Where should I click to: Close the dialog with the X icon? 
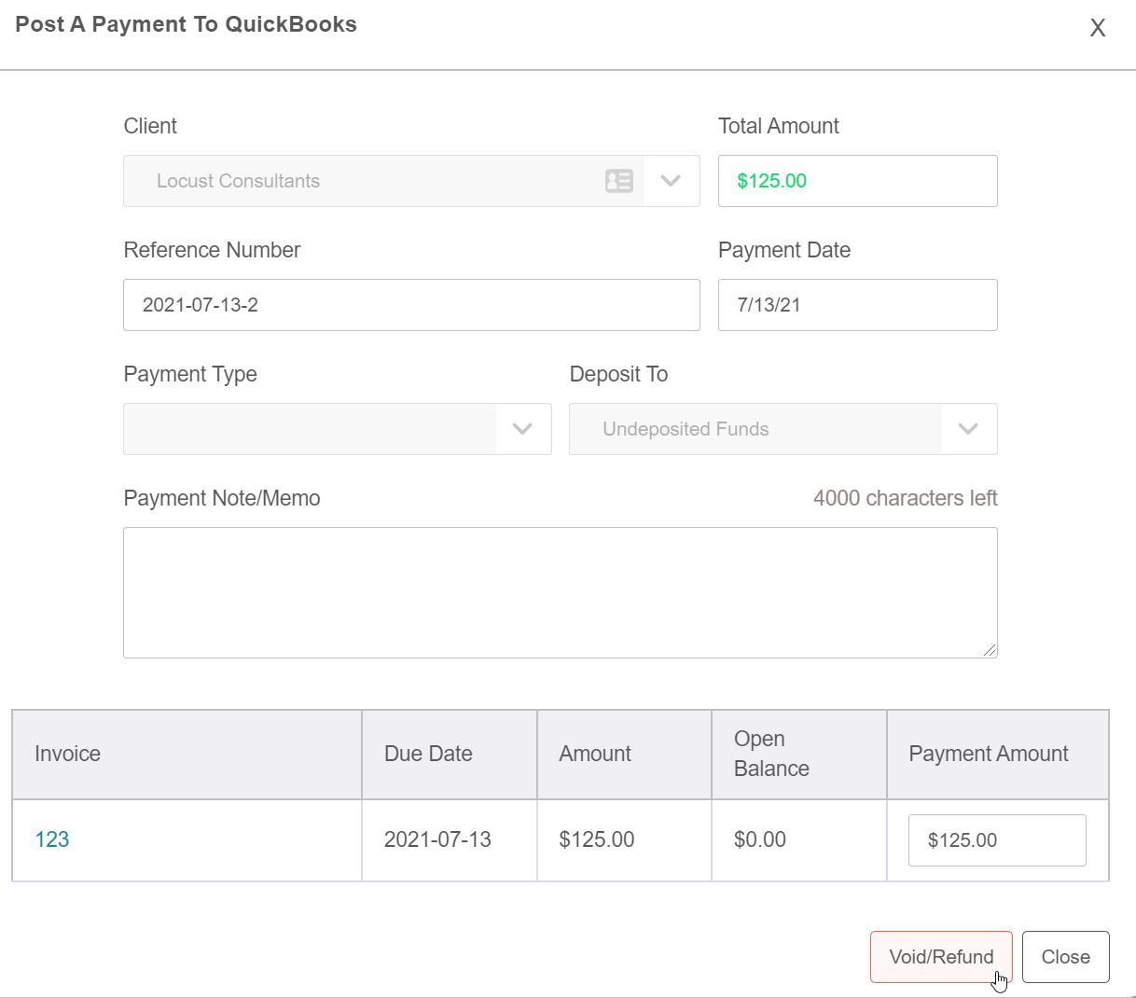[x=1098, y=28]
